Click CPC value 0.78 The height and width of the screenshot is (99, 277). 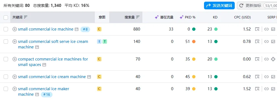point(247,42)
